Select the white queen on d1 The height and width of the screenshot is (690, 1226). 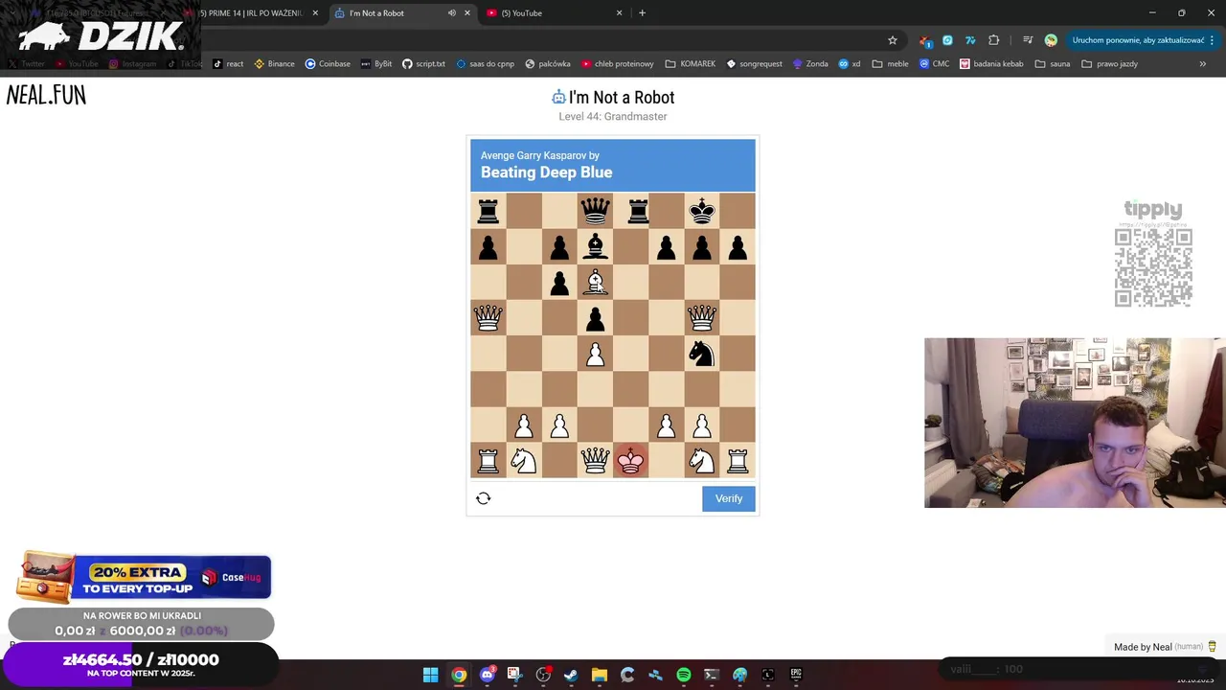pos(595,461)
